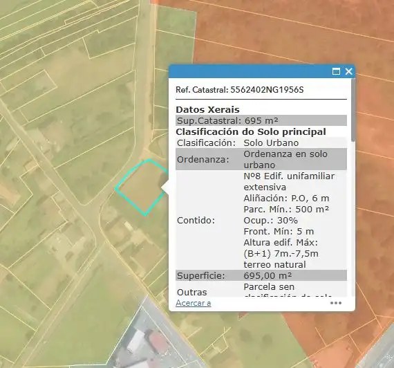The height and width of the screenshot is (368, 394).
Task: Maximize the parcel info popup
Action: tap(336, 71)
